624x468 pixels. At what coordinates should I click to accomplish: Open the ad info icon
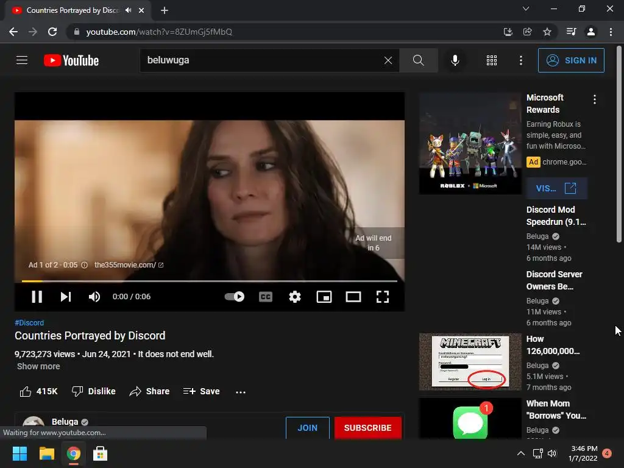click(x=84, y=265)
